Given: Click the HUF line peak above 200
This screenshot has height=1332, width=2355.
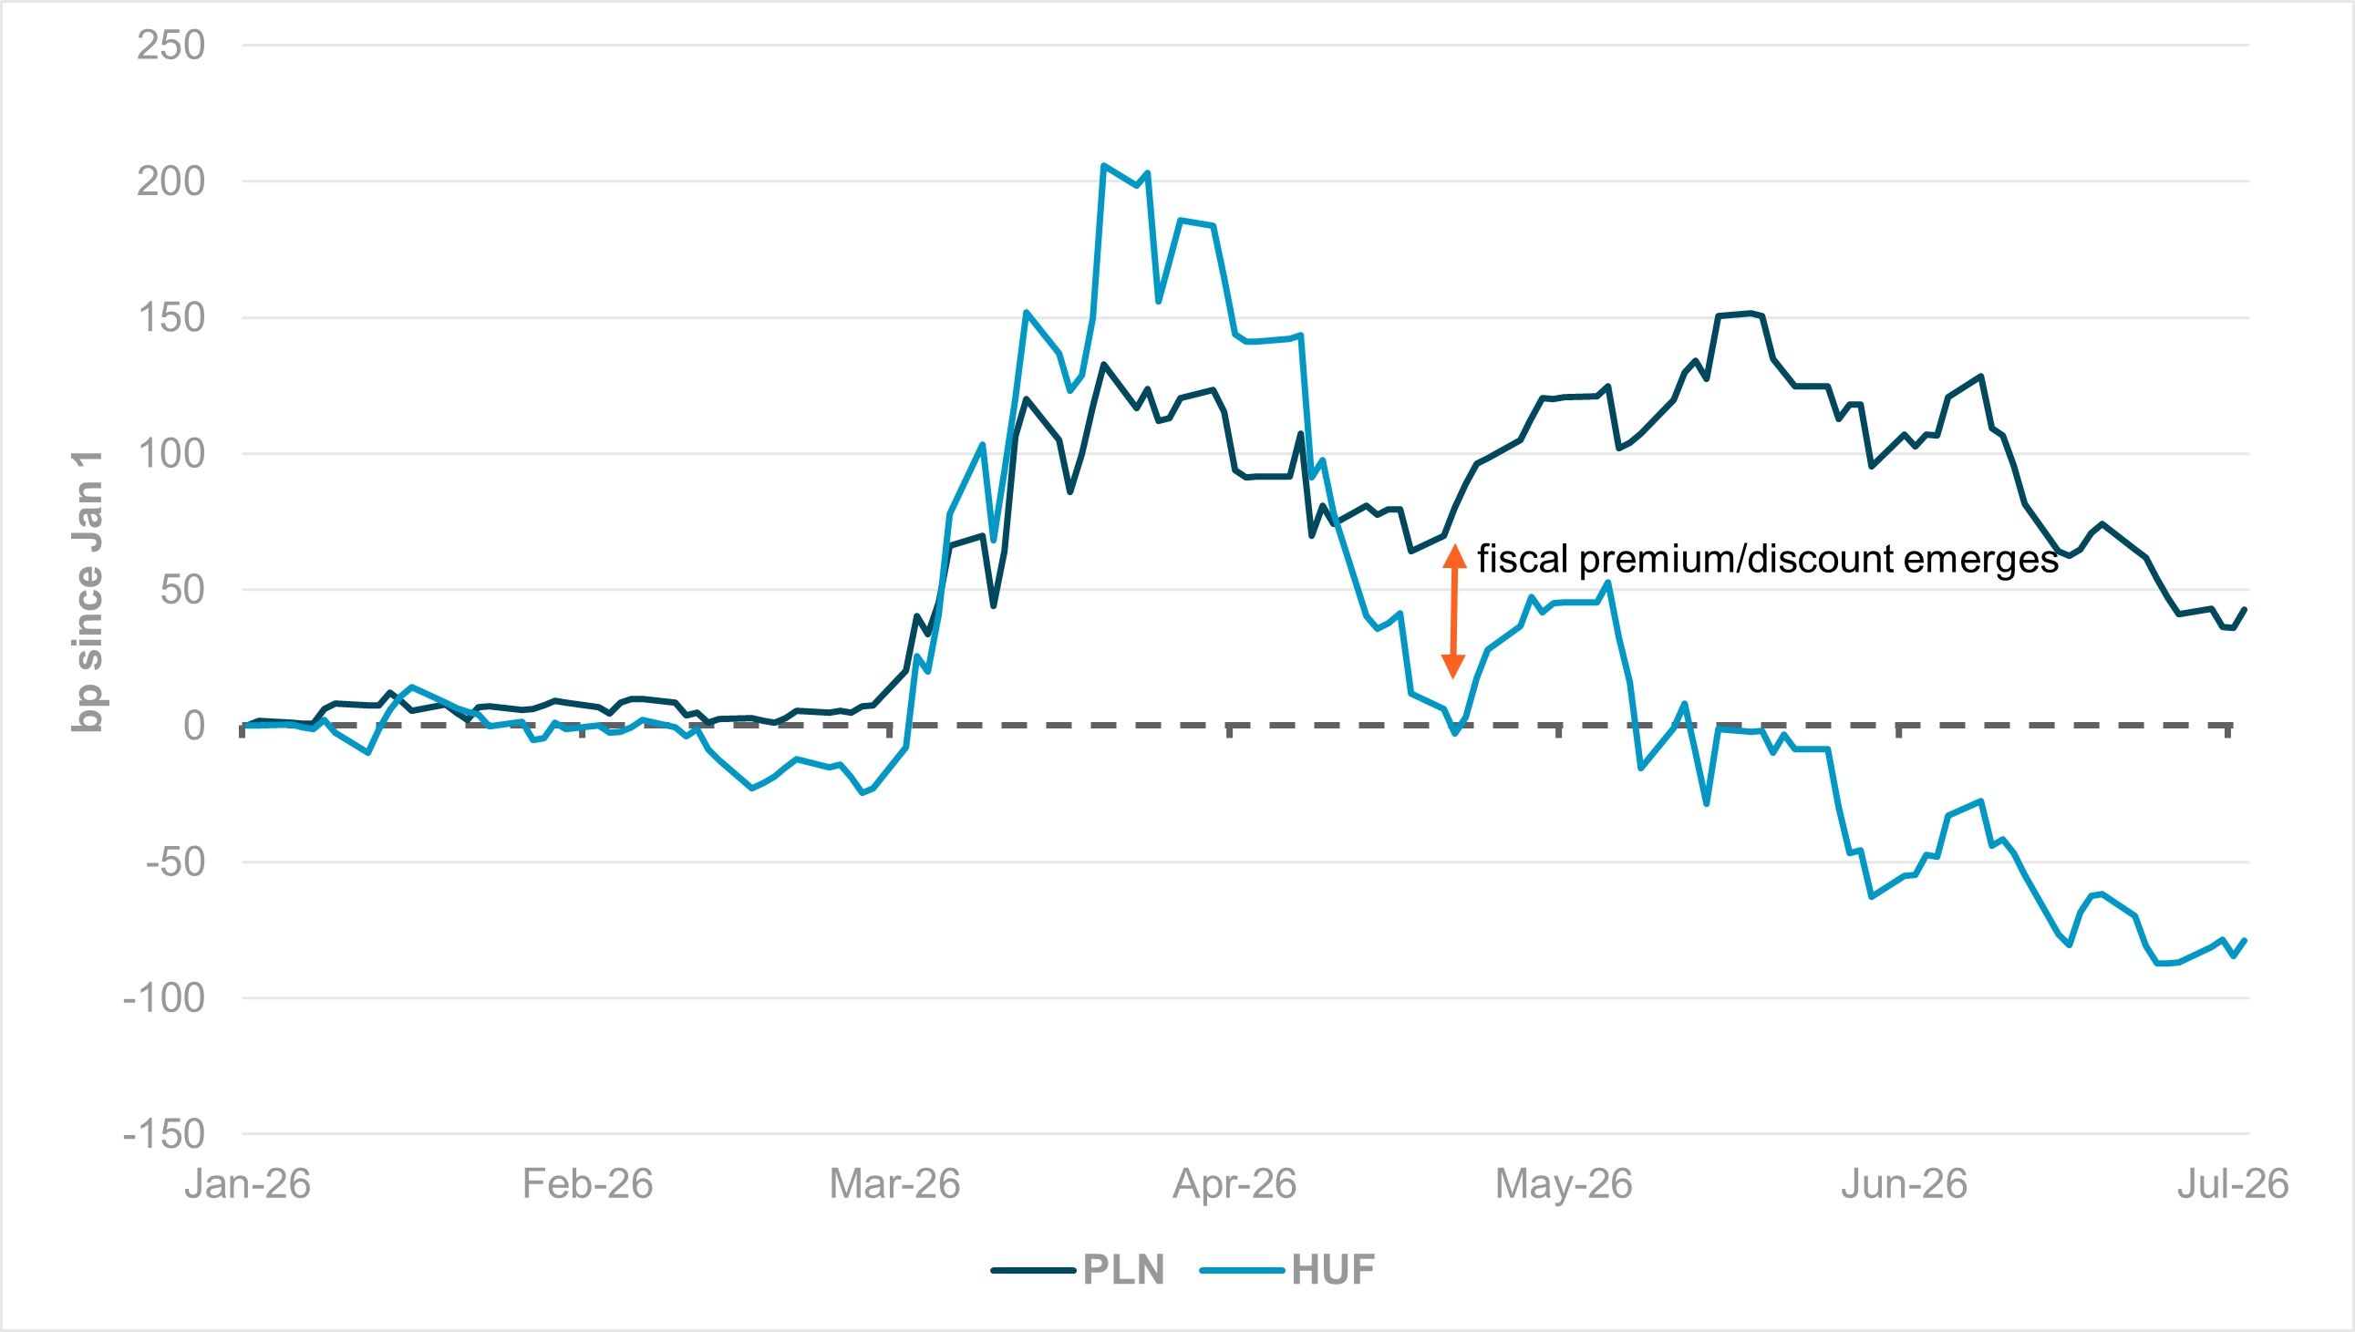Looking at the screenshot, I should 1104,166.
